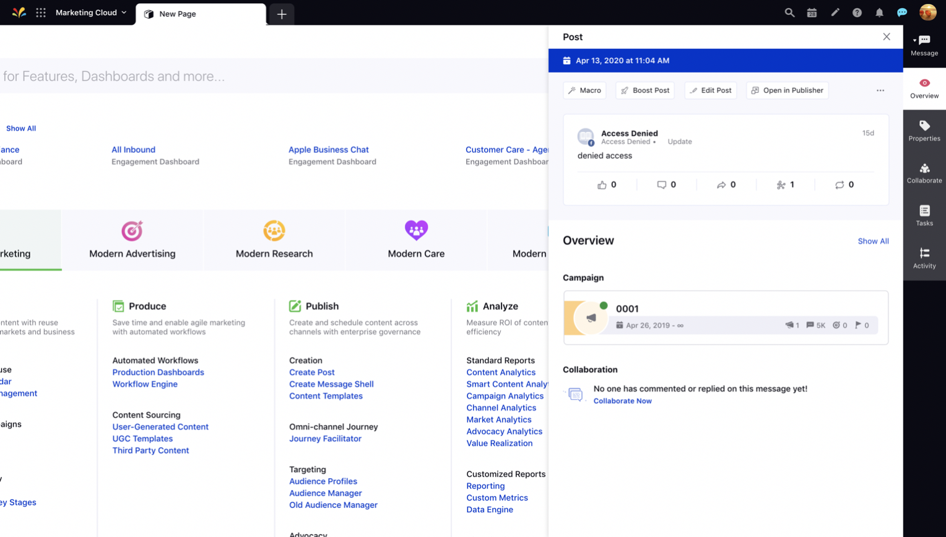
Task: Switch to Overview sidebar tab
Action: tap(924, 88)
